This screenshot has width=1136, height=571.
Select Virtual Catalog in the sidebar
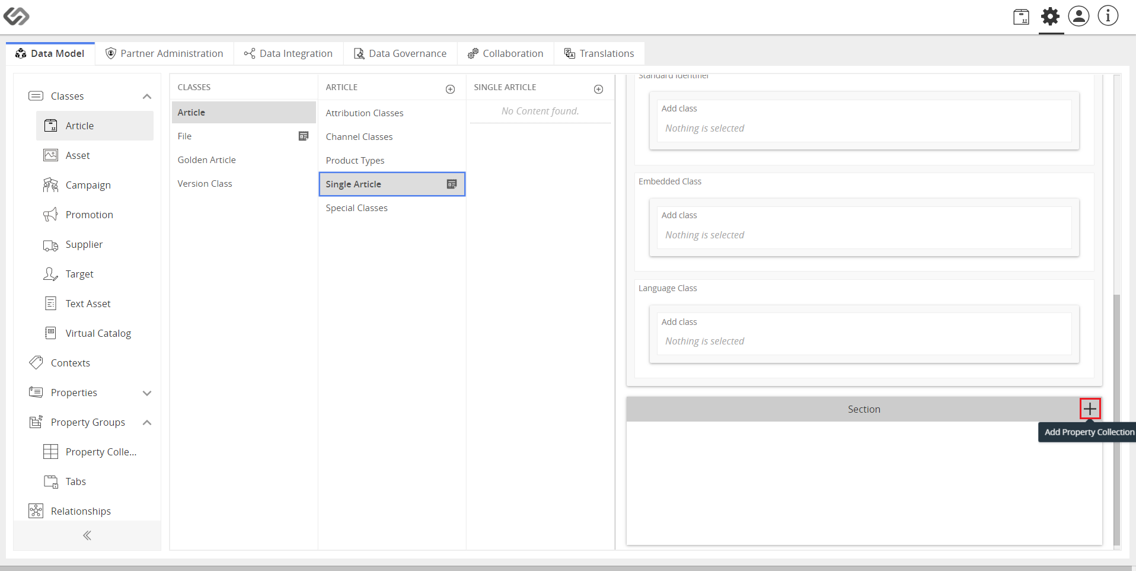coord(95,333)
